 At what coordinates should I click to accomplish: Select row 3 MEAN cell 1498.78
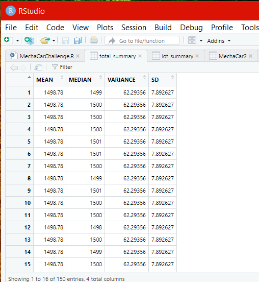(x=50, y=117)
